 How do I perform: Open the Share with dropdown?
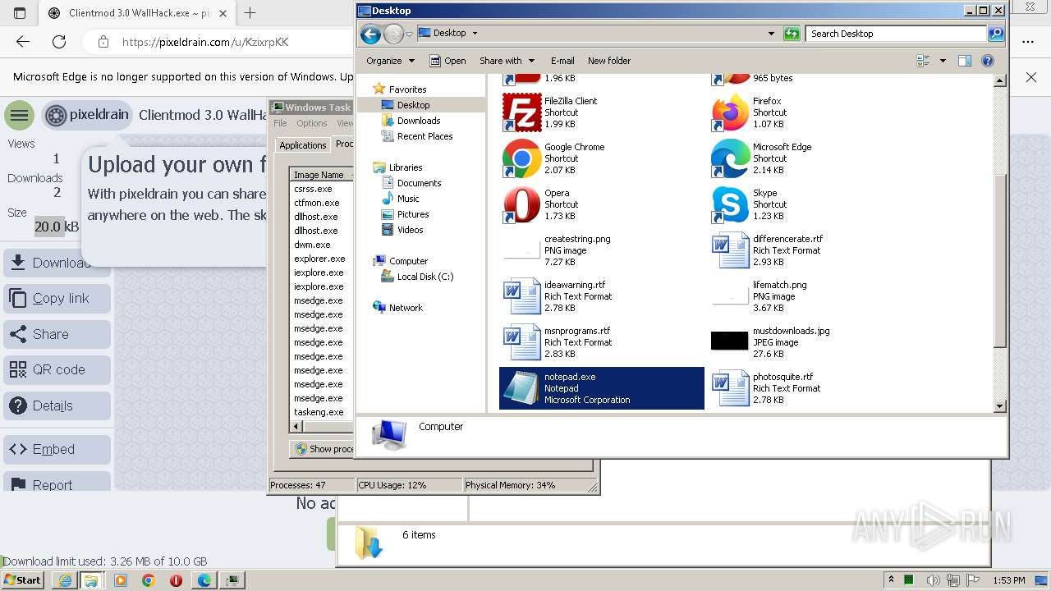[507, 61]
